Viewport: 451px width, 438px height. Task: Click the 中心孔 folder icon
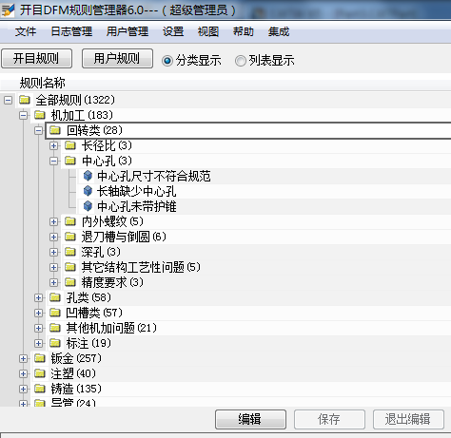(70, 161)
